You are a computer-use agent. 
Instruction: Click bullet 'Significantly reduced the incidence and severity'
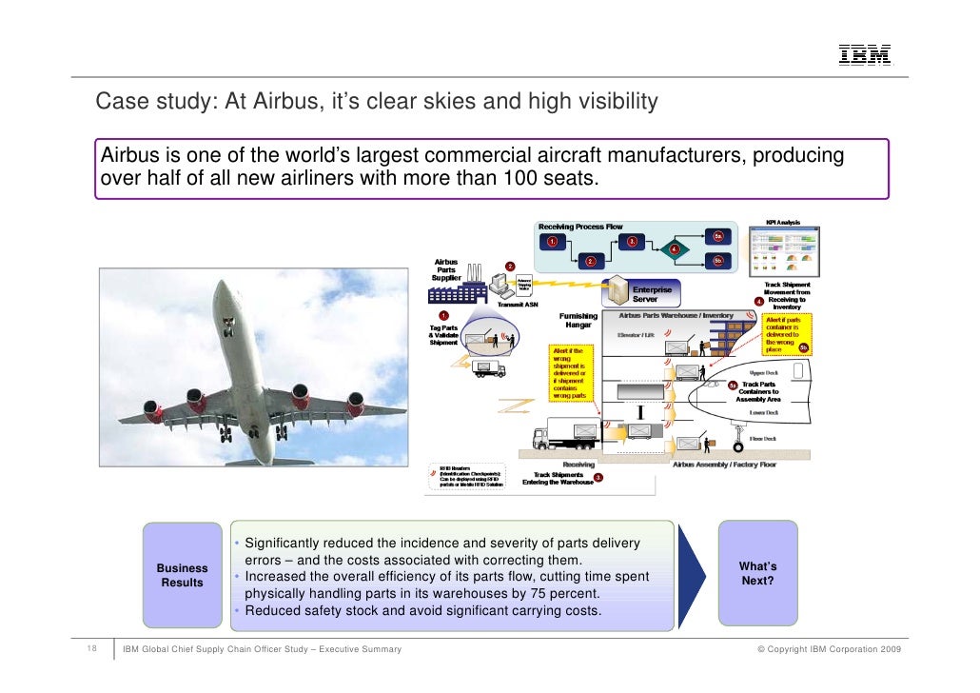pos(442,551)
